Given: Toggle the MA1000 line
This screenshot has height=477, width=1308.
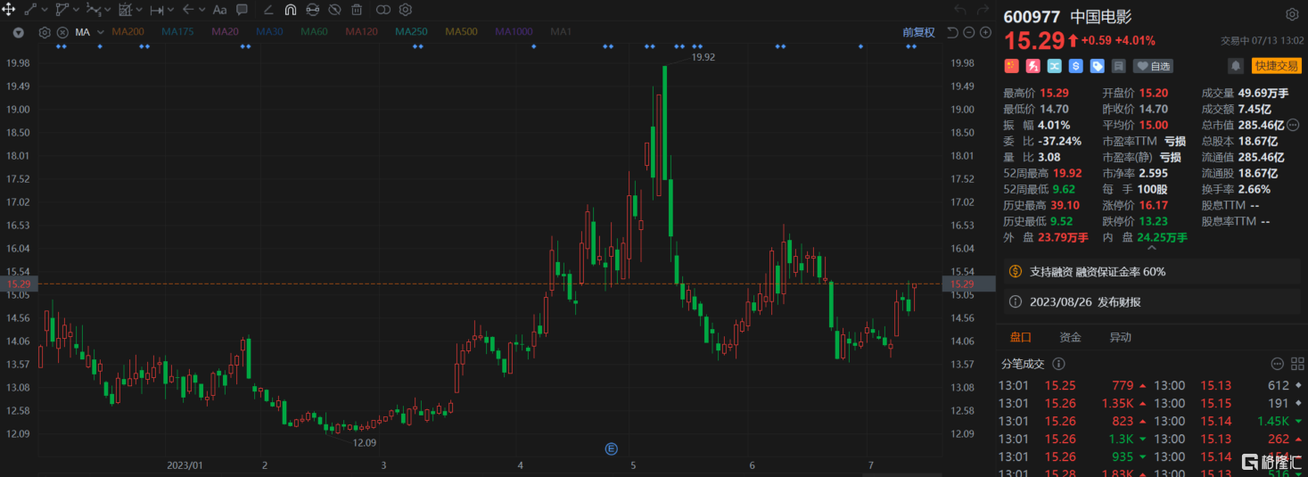Looking at the screenshot, I should 514,32.
